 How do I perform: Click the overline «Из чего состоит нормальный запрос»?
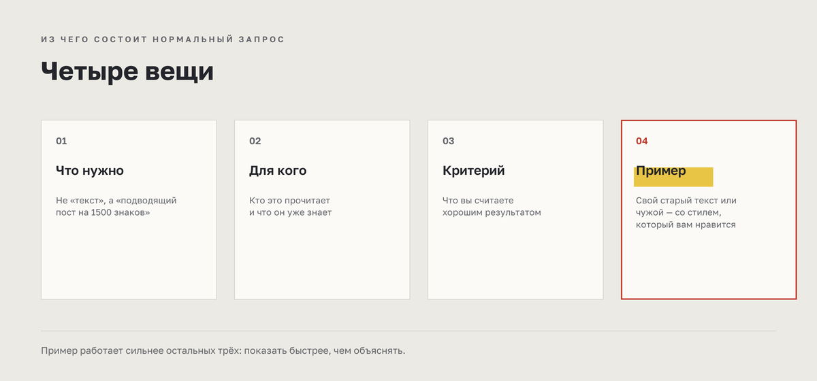(163, 39)
